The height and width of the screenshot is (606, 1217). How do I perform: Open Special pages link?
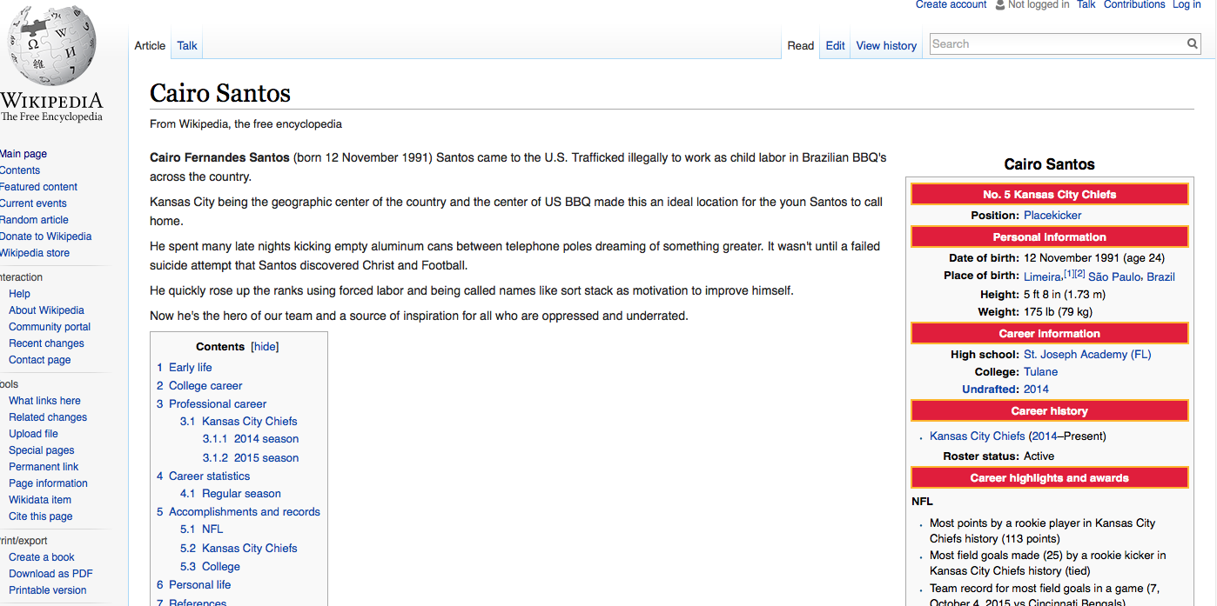click(x=42, y=450)
